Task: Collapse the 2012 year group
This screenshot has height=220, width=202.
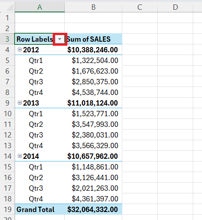Action: coord(19,50)
